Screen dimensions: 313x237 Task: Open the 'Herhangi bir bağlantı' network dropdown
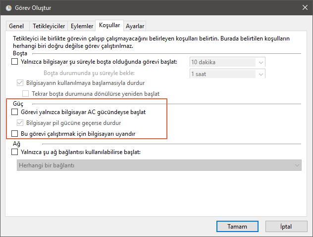click(159, 165)
